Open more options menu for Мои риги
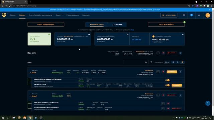214x120 pixels. tap(181, 53)
